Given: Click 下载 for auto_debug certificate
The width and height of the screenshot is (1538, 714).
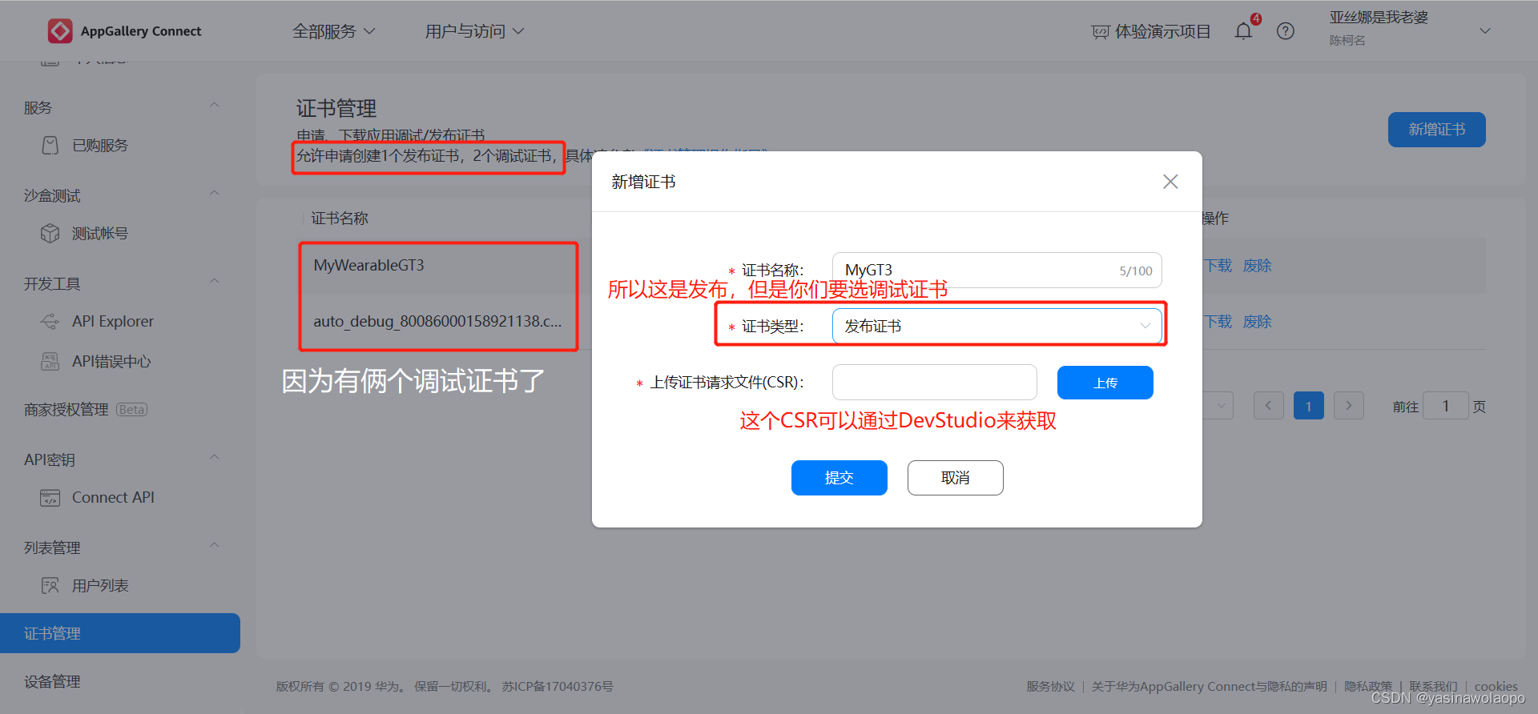Looking at the screenshot, I should tap(1218, 322).
